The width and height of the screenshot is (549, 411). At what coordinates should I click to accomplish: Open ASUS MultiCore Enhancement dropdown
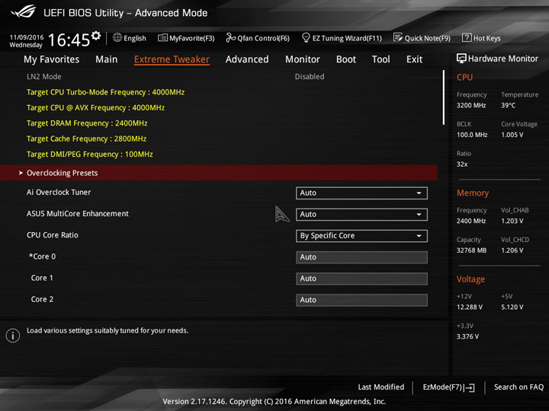click(361, 214)
